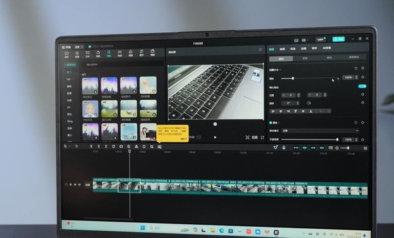This screenshot has width=394, height=238.
Task: Click the Delete clip trash icon
Action: (x=114, y=146)
